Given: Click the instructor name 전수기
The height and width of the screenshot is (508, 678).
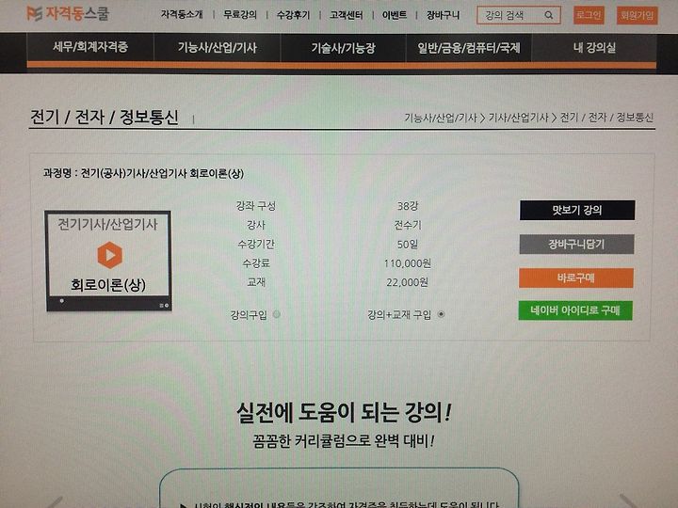Looking at the screenshot, I should (x=408, y=225).
